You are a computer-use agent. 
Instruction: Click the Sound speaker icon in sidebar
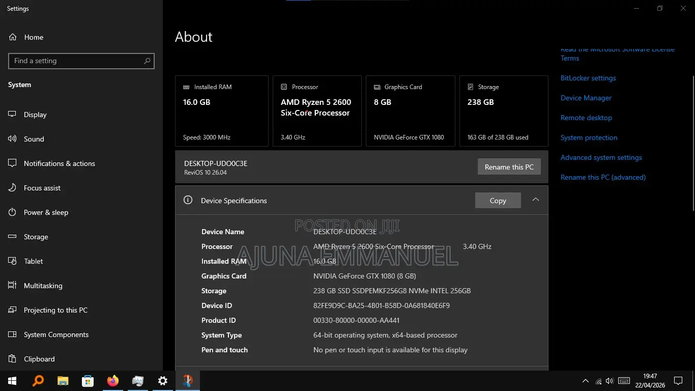(13, 139)
